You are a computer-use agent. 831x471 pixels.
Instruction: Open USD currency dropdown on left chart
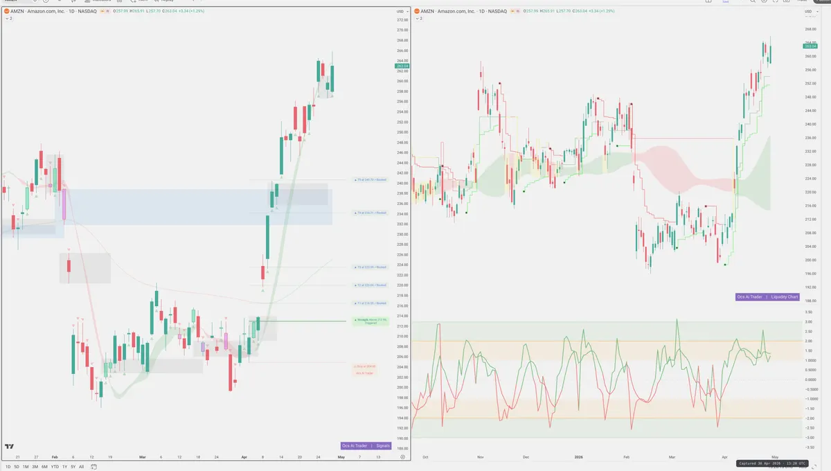coord(401,11)
